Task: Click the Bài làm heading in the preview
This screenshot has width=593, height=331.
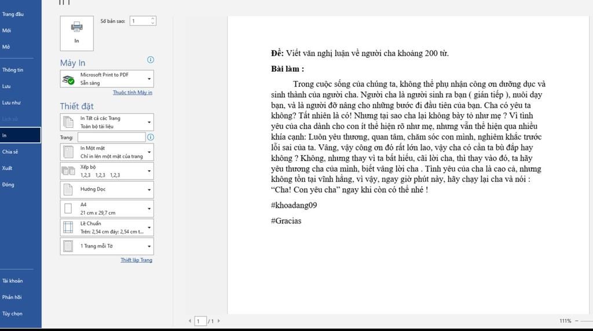Action: pyautogui.click(x=287, y=69)
